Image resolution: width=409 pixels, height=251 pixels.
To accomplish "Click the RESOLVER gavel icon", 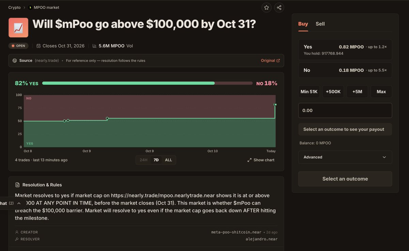I will (17, 239).
